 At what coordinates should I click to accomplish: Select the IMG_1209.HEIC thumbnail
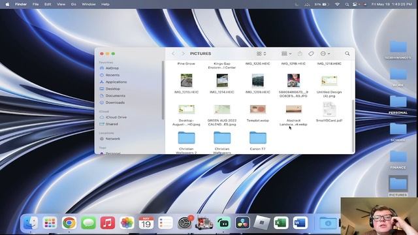point(258,80)
